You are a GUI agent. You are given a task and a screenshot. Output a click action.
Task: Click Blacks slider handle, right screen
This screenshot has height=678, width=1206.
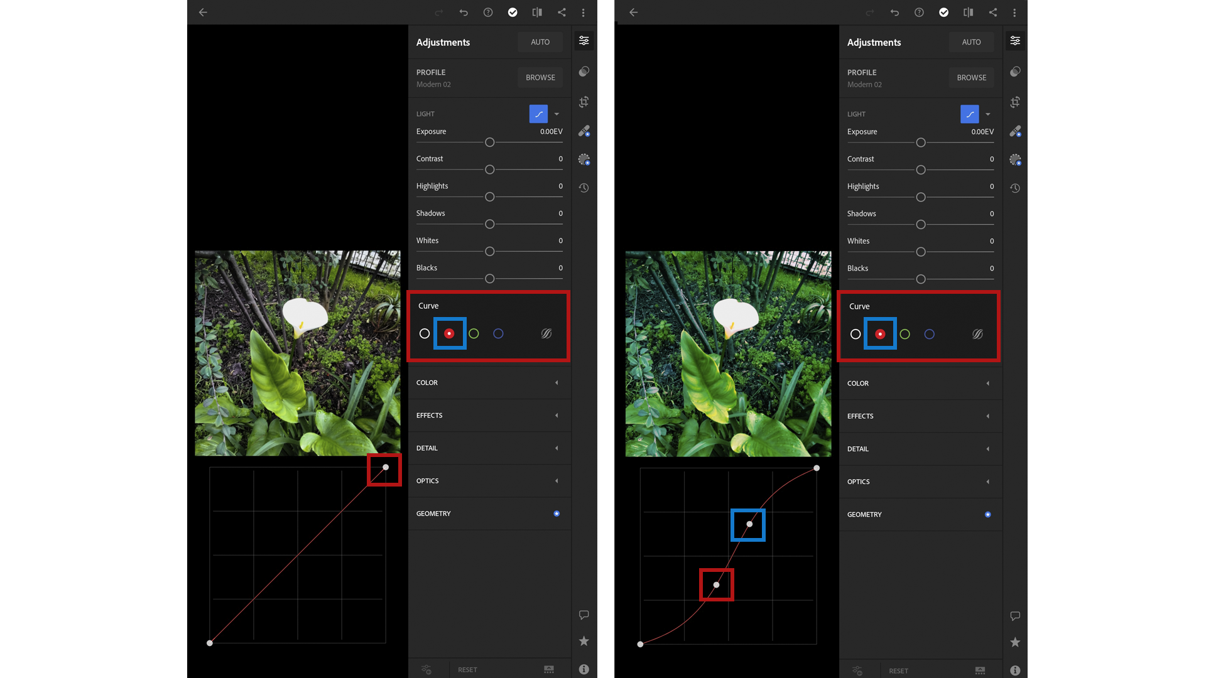(921, 279)
